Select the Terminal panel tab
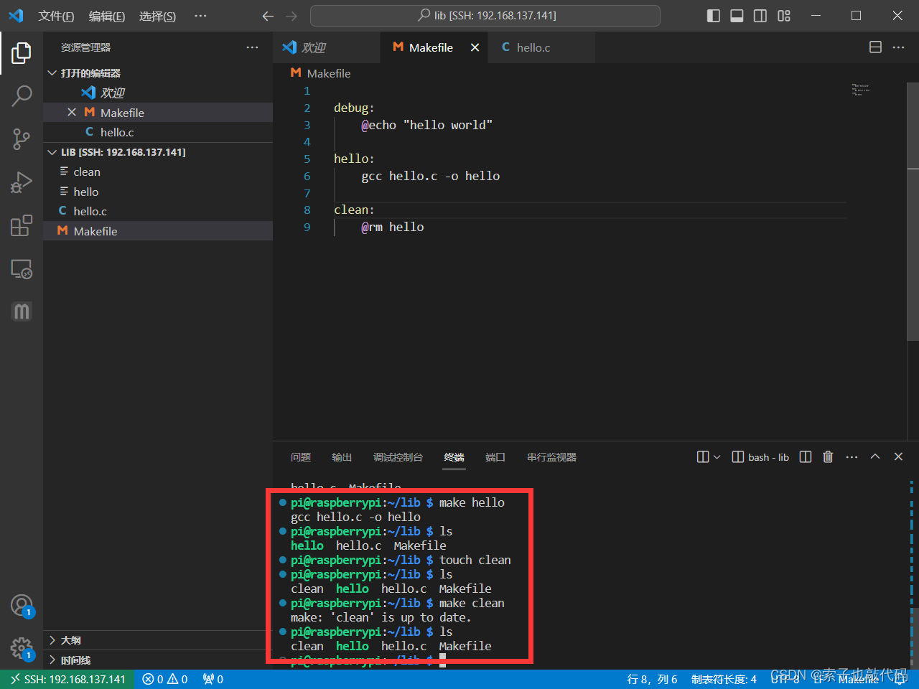Screen dimensions: 919x689 click(x=454, y=457)
